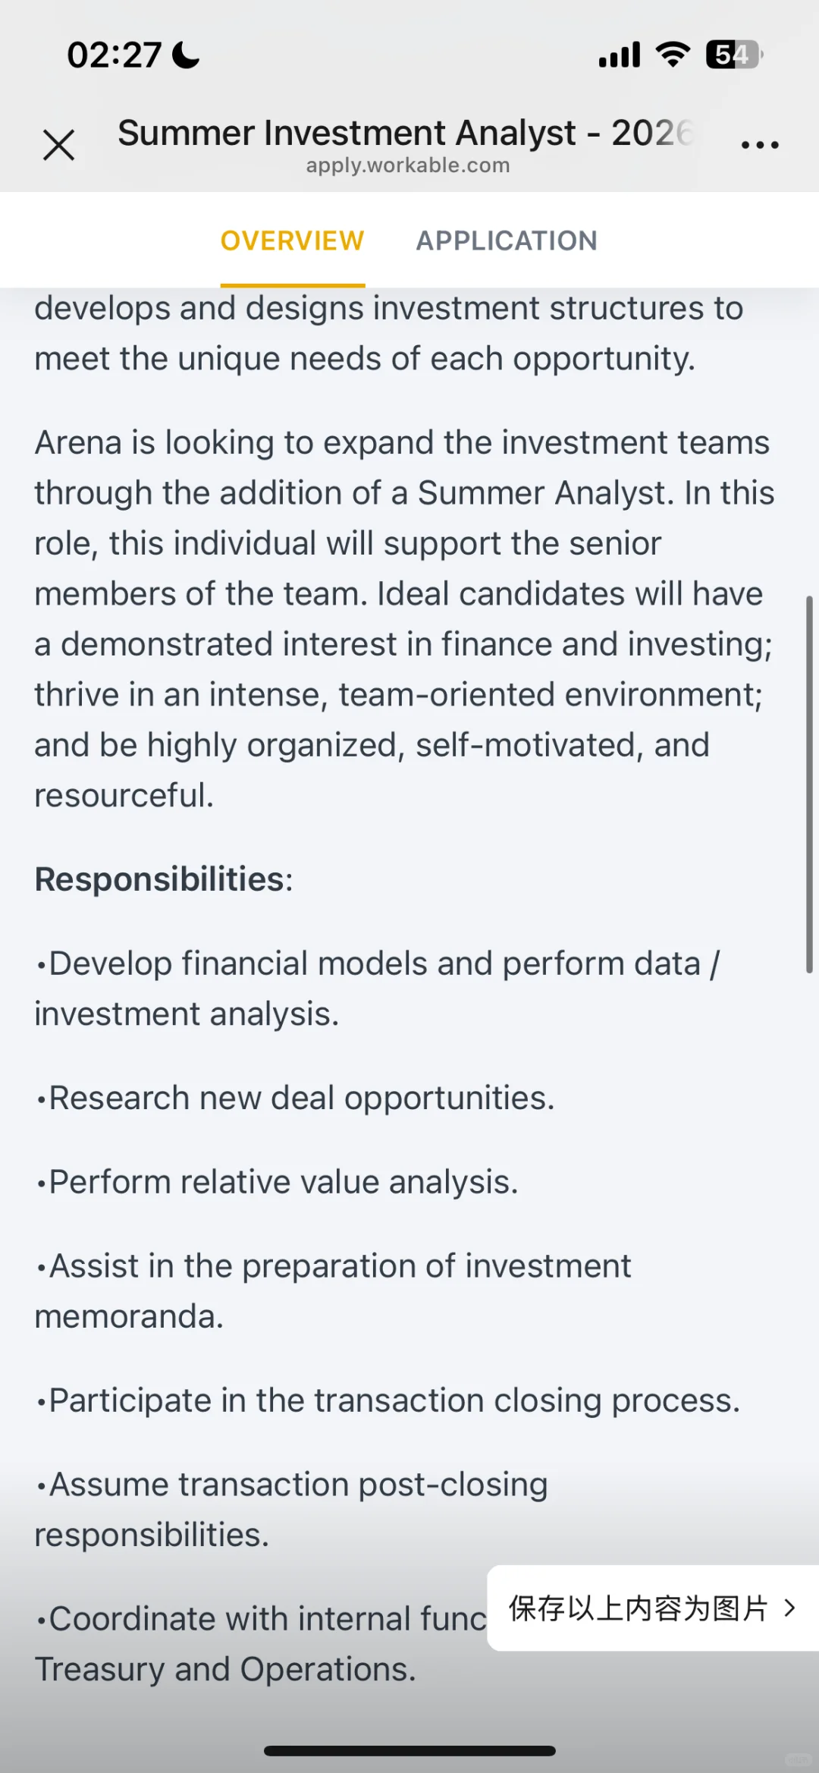Tap the WiFi status icon

(x=673, y=55)
